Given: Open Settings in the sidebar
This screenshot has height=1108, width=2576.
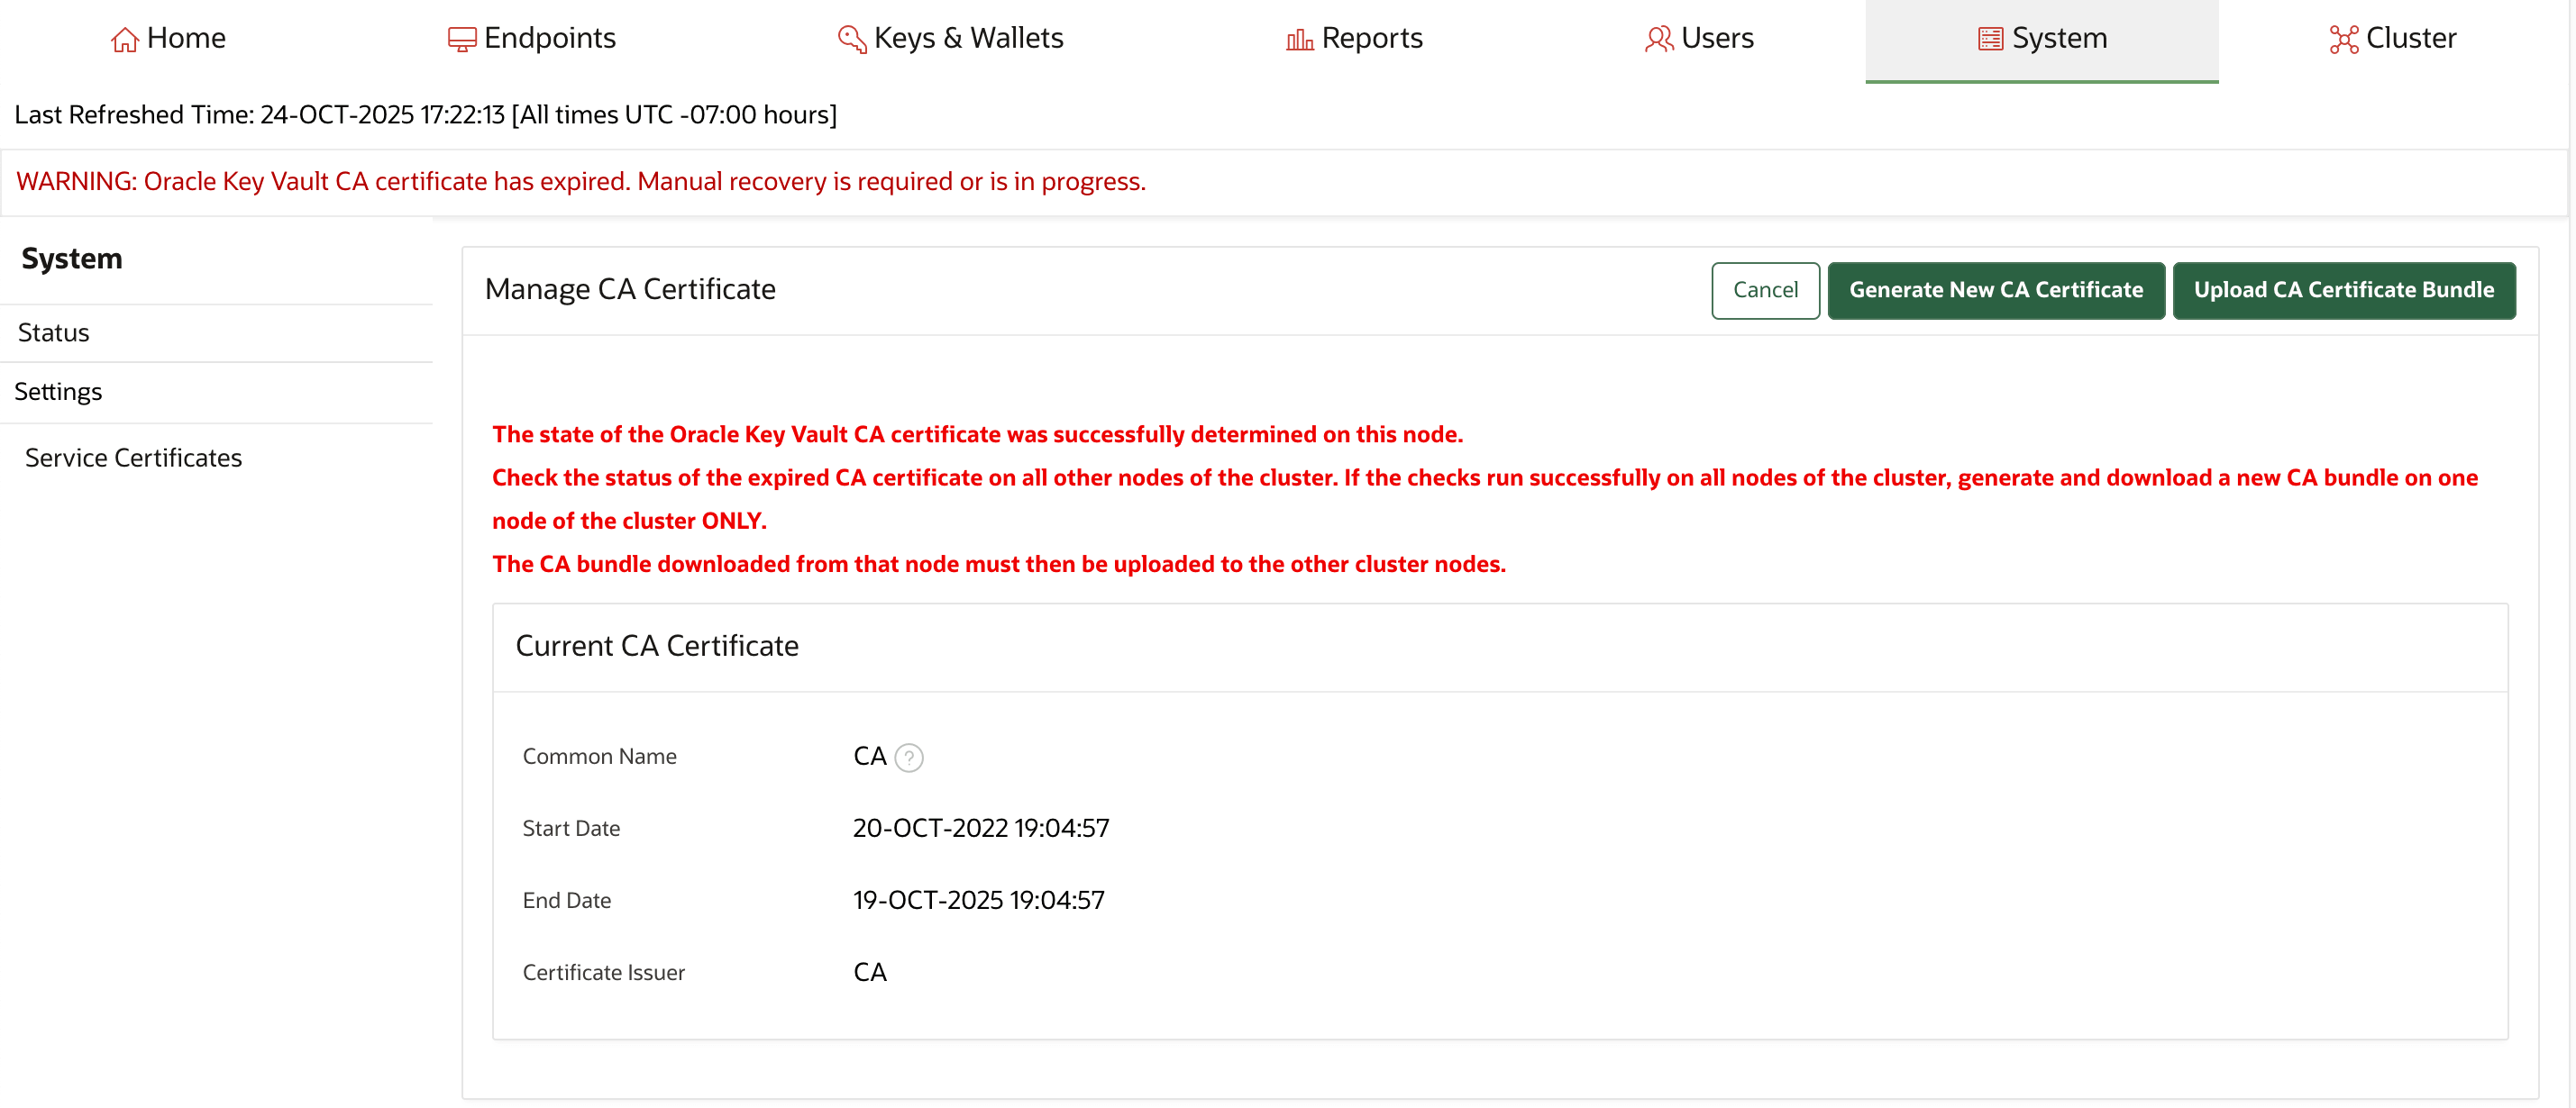Looking at the screenshot, I should coord(58,392).
